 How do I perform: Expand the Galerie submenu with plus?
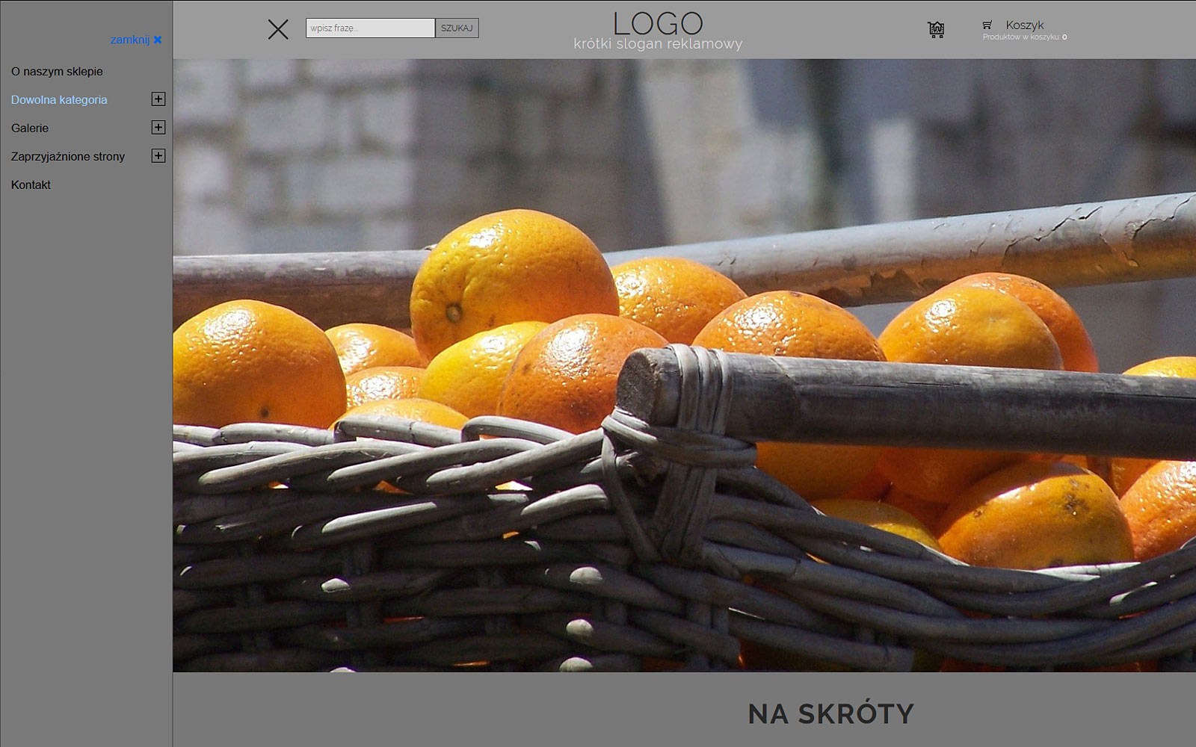pyautogui.click(x=158, y=127)
